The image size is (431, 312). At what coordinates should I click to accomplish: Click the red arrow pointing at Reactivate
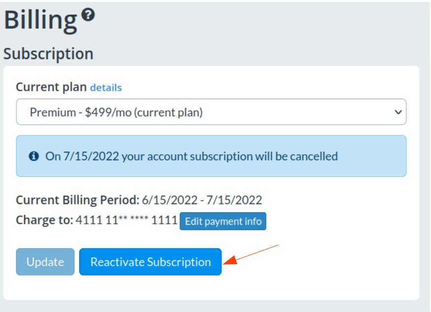tap(252, 254)
